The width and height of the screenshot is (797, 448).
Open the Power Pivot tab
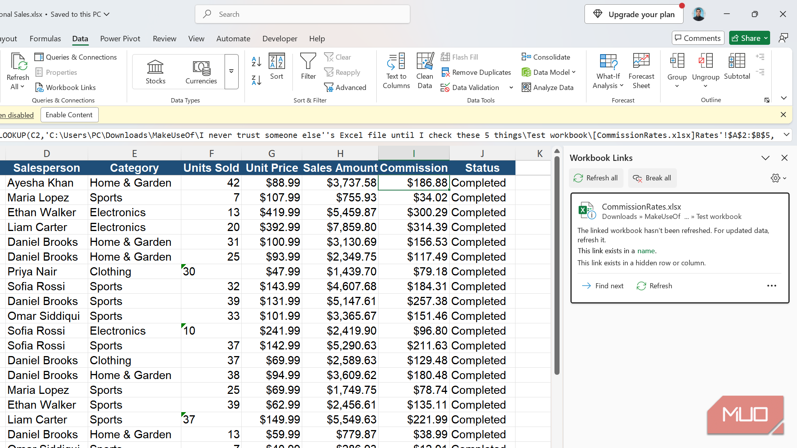pyautogui.click(x=120, y=39)
